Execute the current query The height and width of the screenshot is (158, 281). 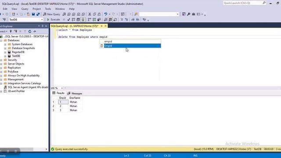tap(54, 19)
